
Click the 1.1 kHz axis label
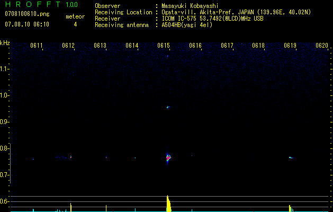4,69
